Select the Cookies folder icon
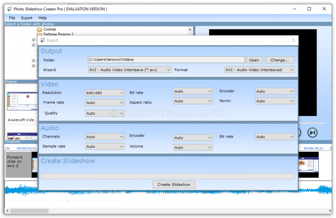 tap(39, 29)
